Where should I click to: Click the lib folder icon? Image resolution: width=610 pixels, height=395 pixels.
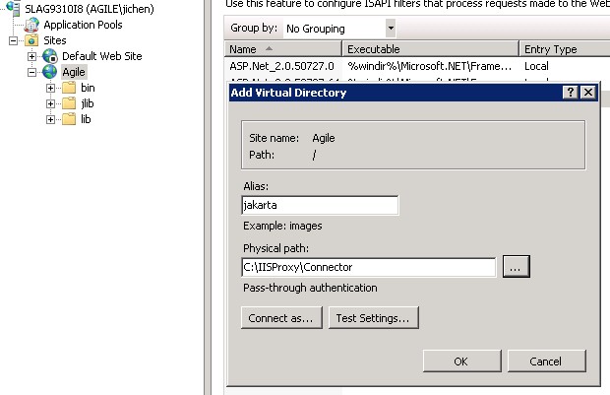pos(68,119)
